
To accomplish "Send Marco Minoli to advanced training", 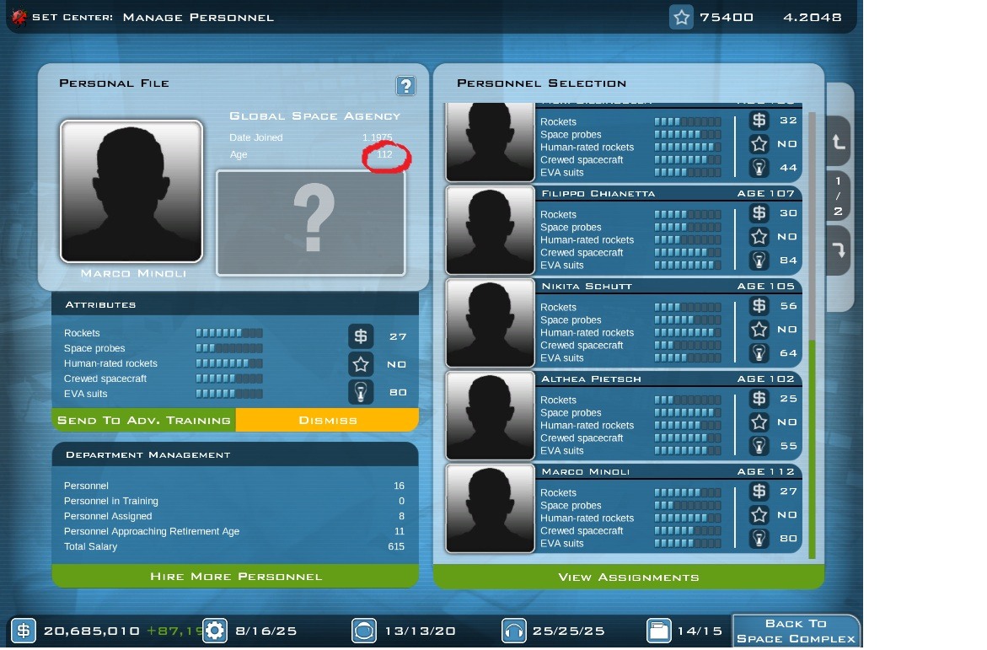I will [x=144, y=420].
